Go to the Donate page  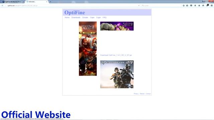coord(85,18)
